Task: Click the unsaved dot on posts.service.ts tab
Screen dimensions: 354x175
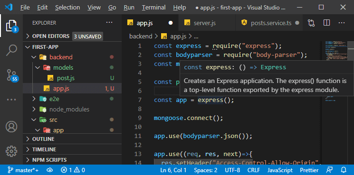Action: (297, 23)
